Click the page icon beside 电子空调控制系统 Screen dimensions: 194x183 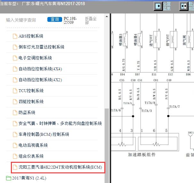(15, 58)
